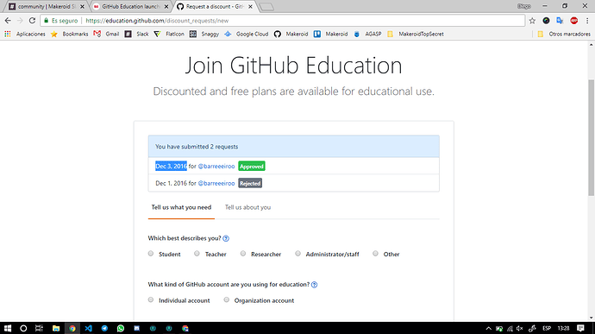Viewport: 595px width, 334px height.
Task: Open Windows Start menu
Action: 8,328
